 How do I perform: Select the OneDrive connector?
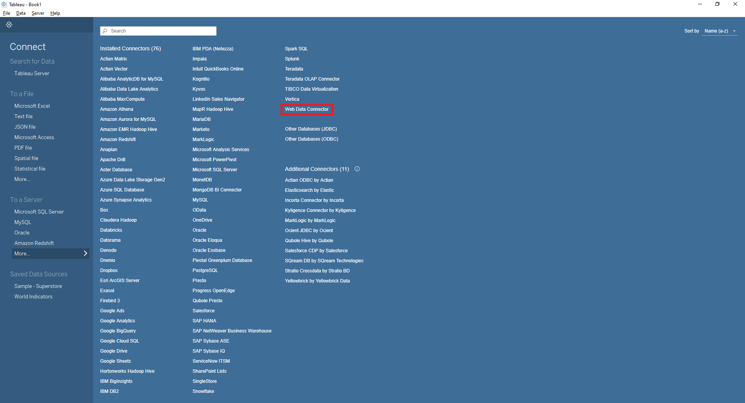coord(203,220)
